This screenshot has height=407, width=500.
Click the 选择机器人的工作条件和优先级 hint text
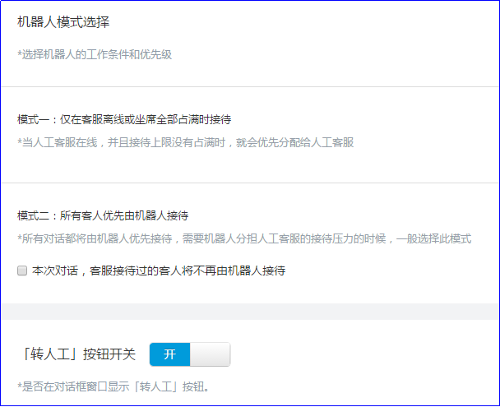[95, 54]
